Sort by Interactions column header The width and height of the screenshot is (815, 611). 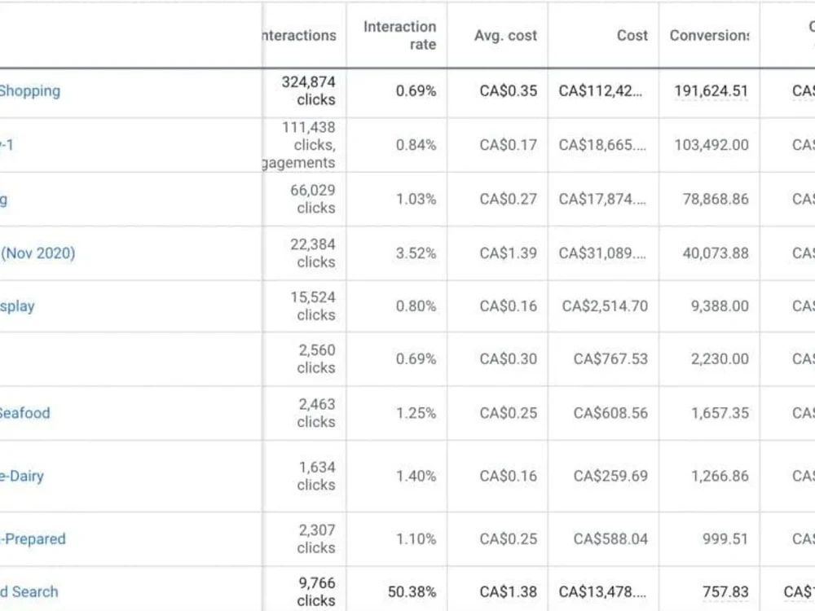pyautogui.click(x=299, y=35)
